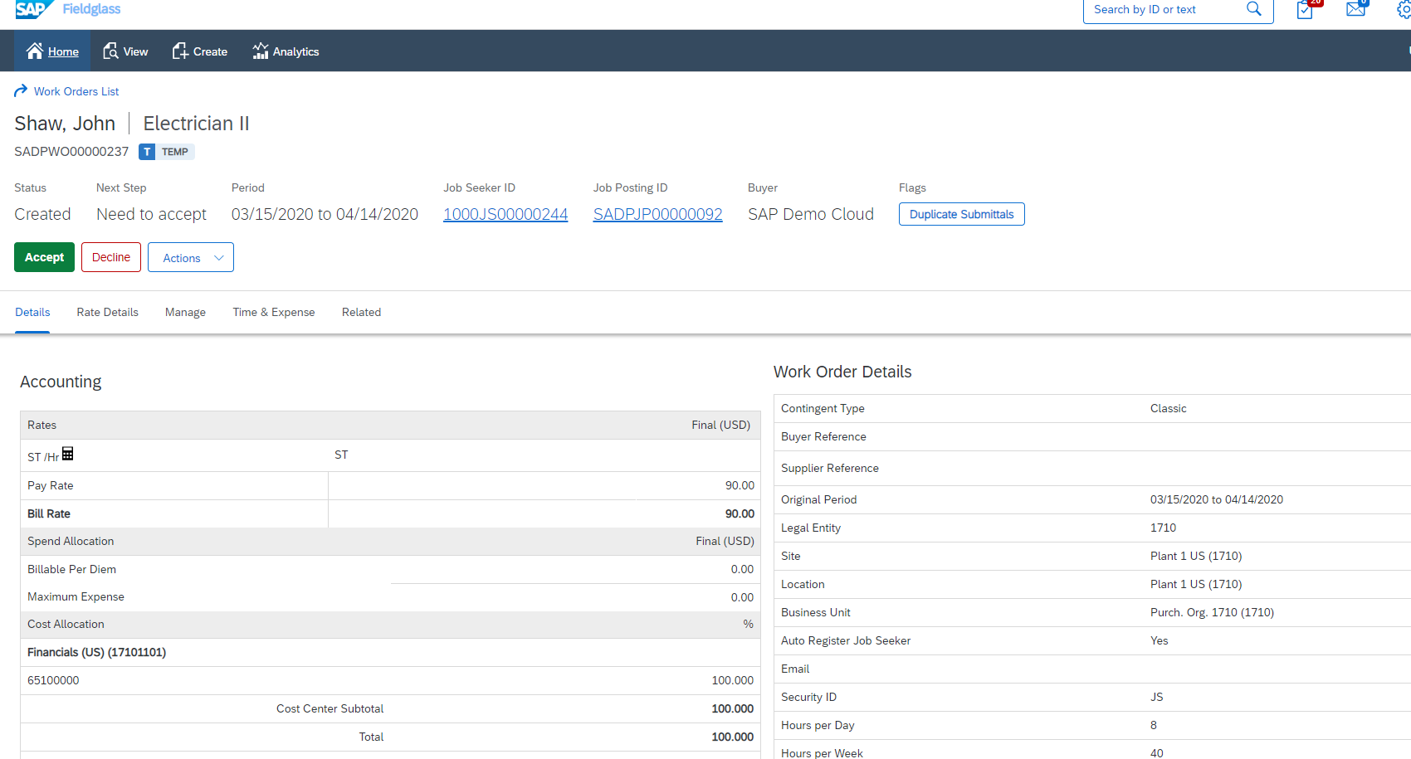Click the search magnifier icon
The height and width of the screenshot is (759, 1411).
pos(1254,9)
